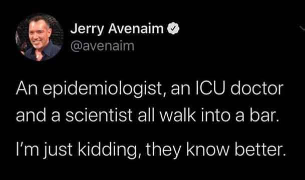Select the word "they" in the last line

coord(164,150)
